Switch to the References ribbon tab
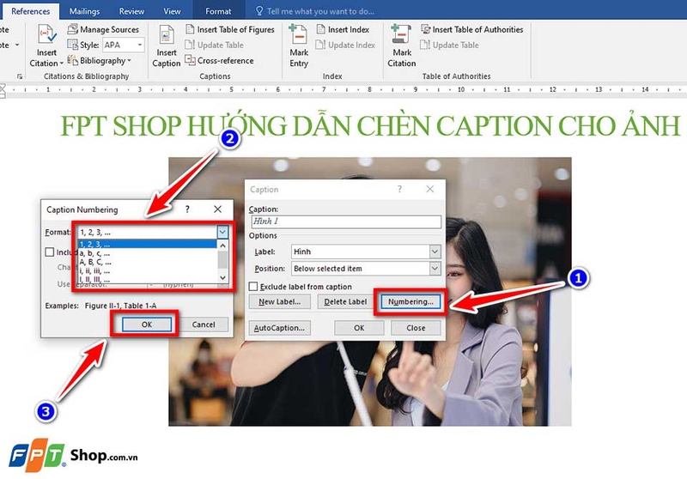This screenshot has width=687, height=479. click(30, 11)
